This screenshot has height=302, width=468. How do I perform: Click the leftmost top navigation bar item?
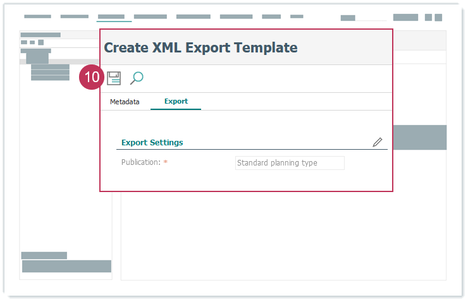tap(37, 16)
